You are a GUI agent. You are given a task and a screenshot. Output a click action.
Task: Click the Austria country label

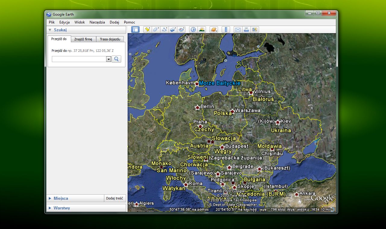(199, 146)
